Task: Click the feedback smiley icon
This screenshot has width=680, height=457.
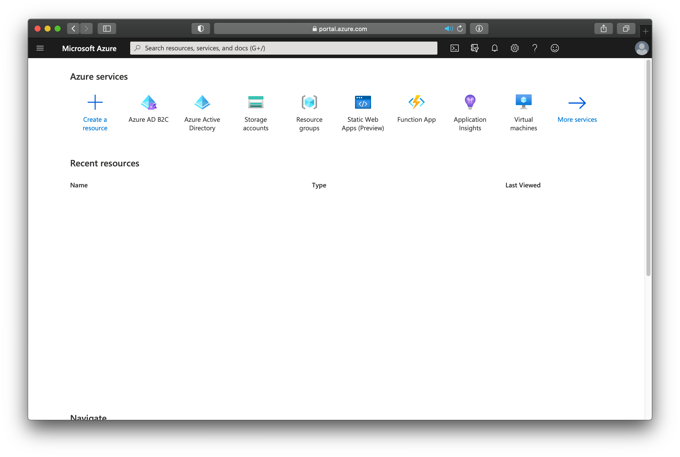Action: click(555, 48)
